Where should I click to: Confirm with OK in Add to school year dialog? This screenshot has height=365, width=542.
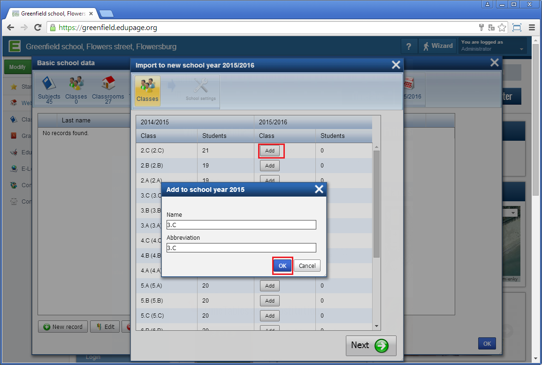(282, 266)
